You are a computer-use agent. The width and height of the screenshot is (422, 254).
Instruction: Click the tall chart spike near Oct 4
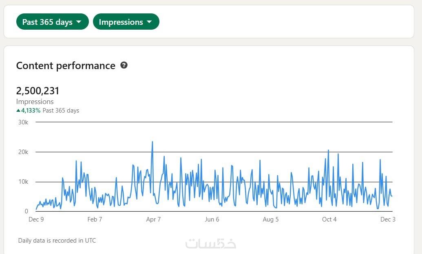coord(328,150)
